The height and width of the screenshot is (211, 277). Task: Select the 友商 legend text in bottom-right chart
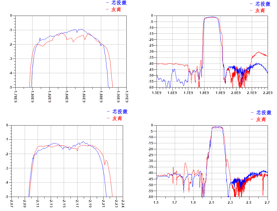click(261, 119)
